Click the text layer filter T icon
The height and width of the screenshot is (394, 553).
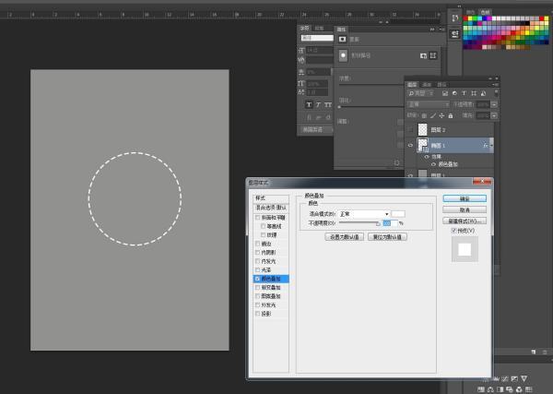pos(463,93)
